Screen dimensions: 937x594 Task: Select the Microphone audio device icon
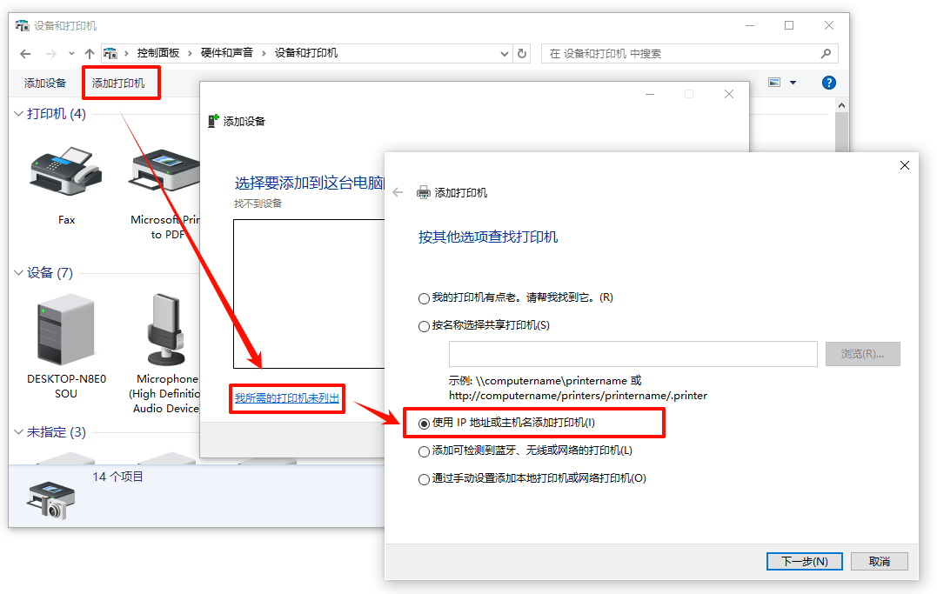tap(164, 330)
